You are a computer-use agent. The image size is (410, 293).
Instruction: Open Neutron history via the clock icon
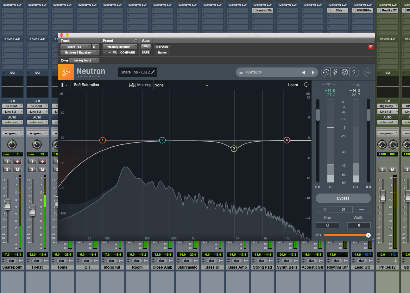point(326,72)
